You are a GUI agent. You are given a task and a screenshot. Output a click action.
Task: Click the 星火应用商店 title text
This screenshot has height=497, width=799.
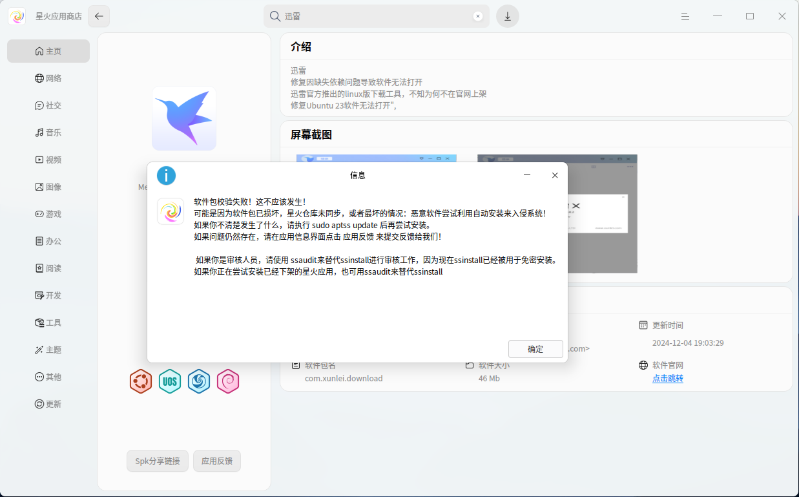click(x=59, y=16)
